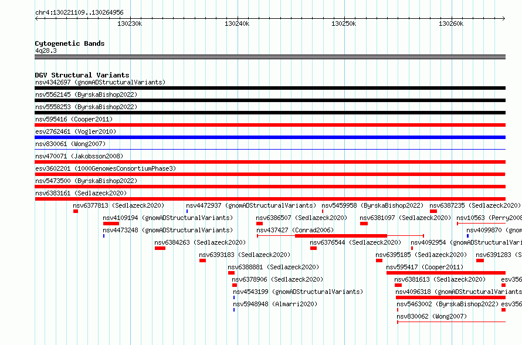Viewport: 522px width, 345px height.
Task: Select nsv4109194 gnomAD variant label
Action: [x=168, y=218]
